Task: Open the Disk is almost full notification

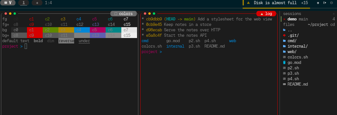Action: (275, 3)
